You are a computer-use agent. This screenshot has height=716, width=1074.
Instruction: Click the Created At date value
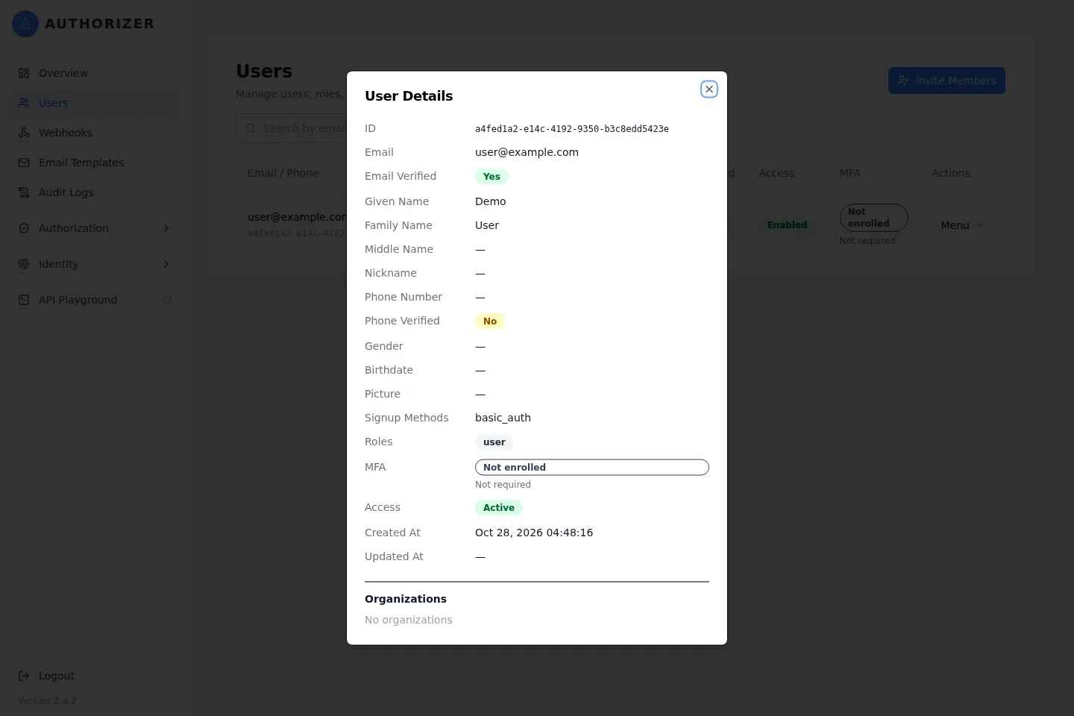tap(534, 533)
